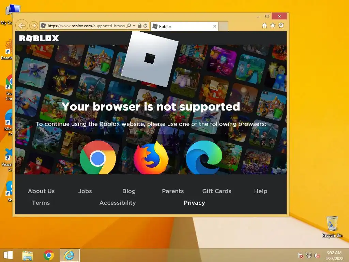Screen dimensions: 349x262
Task: Choose the Microsoft Edge browser icon
Action: (x=204, y=158)
